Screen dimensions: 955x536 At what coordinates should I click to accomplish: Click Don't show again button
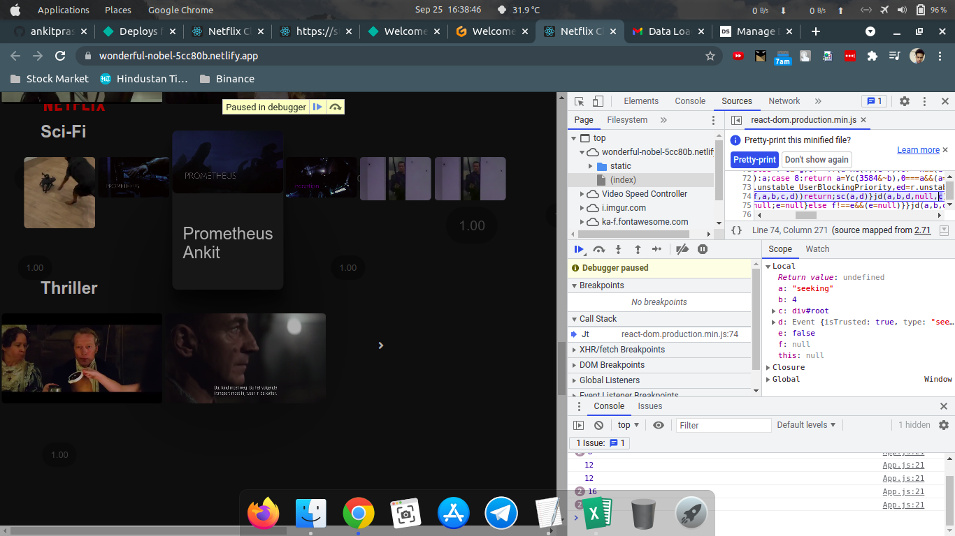tap(817, 160)
